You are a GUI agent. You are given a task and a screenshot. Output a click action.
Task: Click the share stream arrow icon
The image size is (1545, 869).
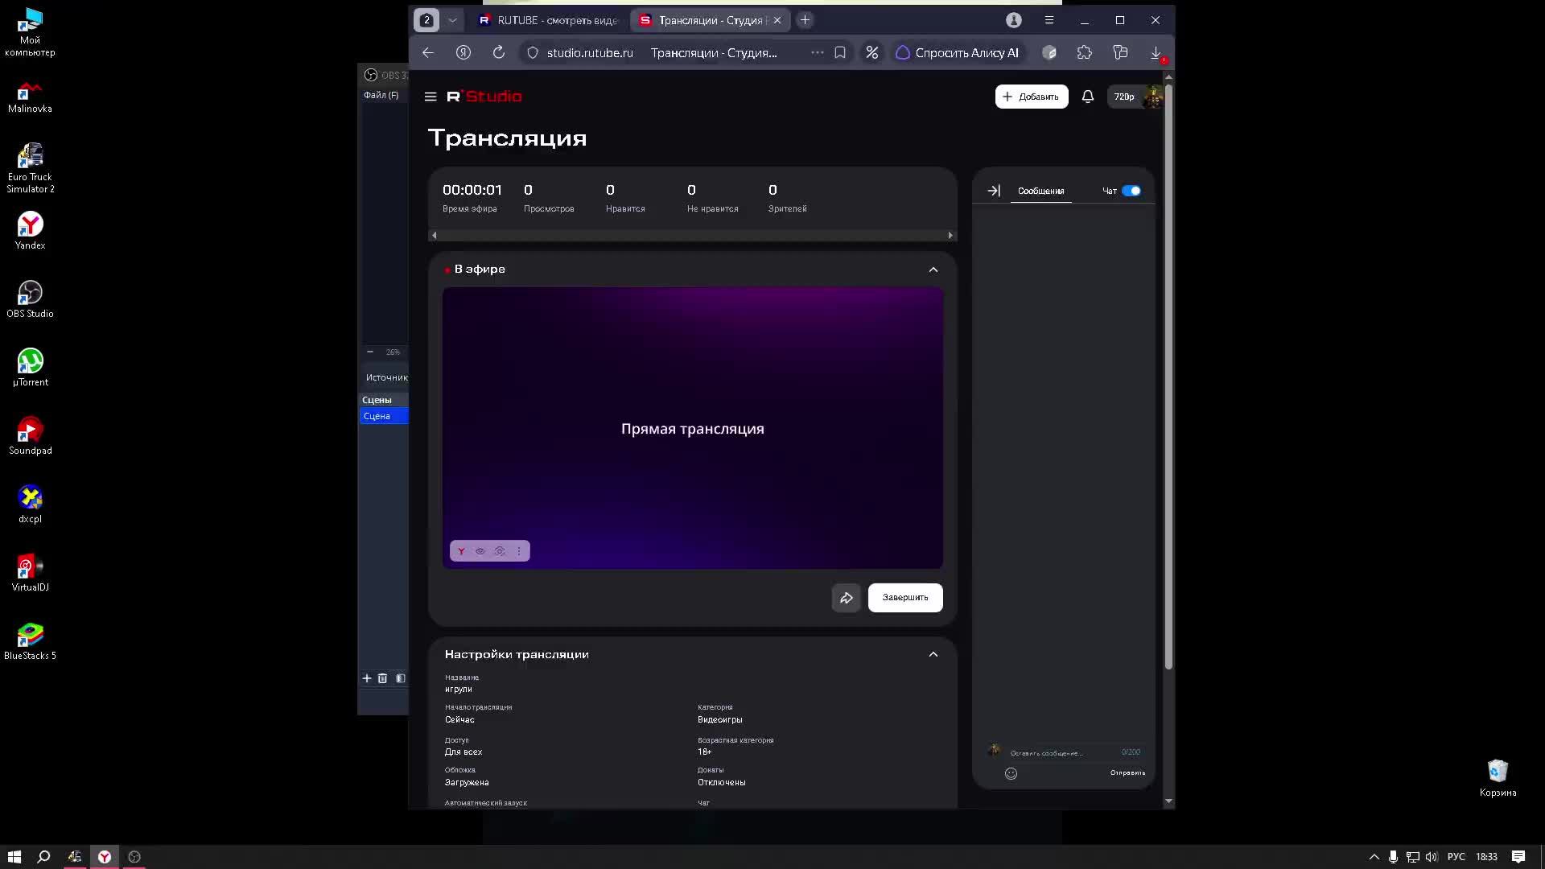(847, 598)
